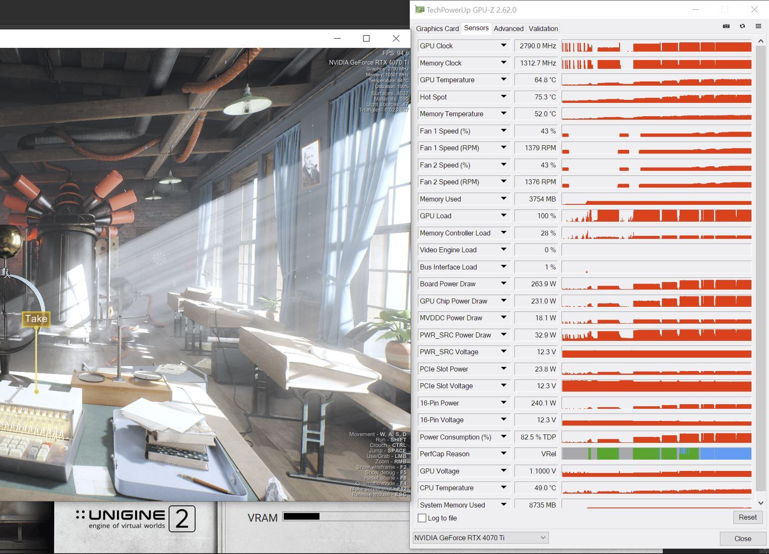Expand the Memory Temperature dropdown
This screenshot has height=554, width=769.
[x=504, y=114]
